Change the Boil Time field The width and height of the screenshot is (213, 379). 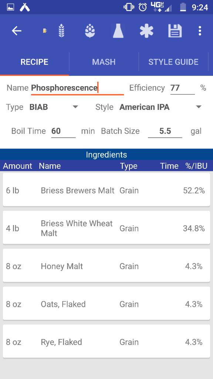[63, 131]
